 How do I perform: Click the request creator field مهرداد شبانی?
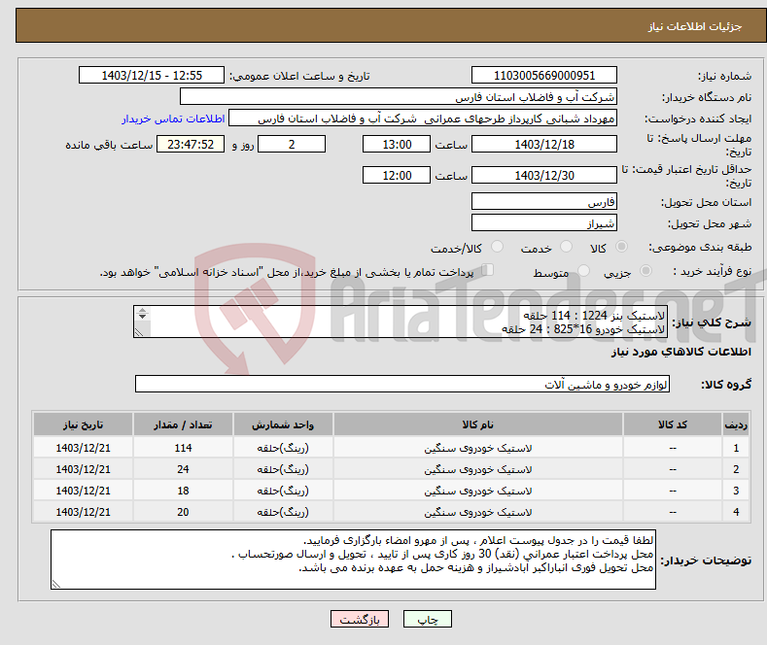pyautogui.click(x=423, y=119)
